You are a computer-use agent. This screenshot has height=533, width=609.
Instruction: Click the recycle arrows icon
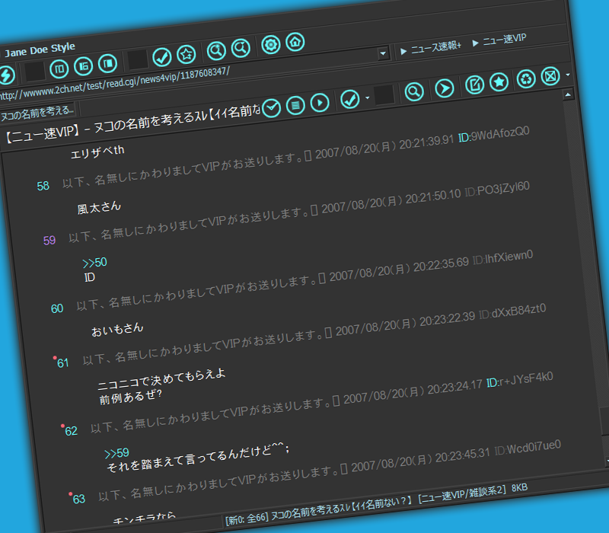click(526, 79)
